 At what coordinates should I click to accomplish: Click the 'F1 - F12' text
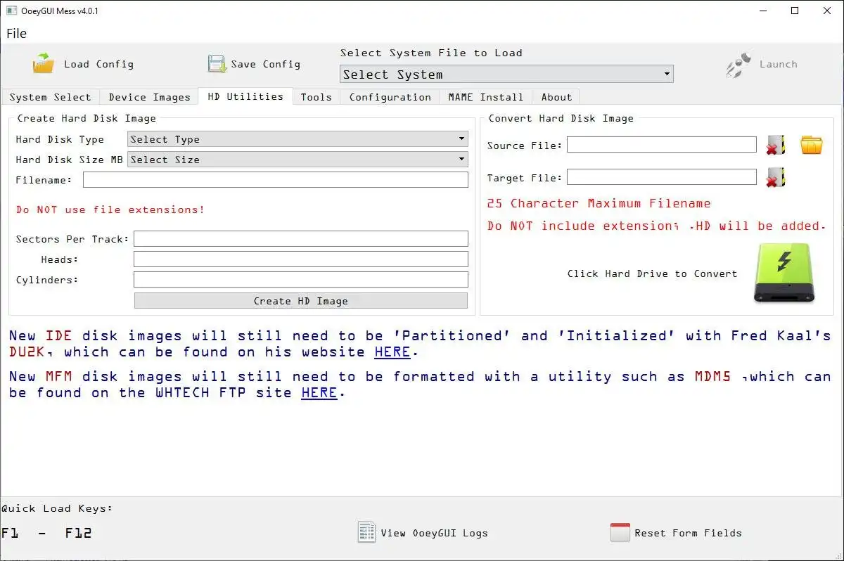(46, 533)
